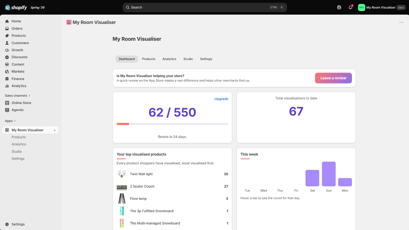The height and width of the screenshot is (230, 409).
Task: Click the 'Resets in 24 days.' text
Action: coord(172,137)
